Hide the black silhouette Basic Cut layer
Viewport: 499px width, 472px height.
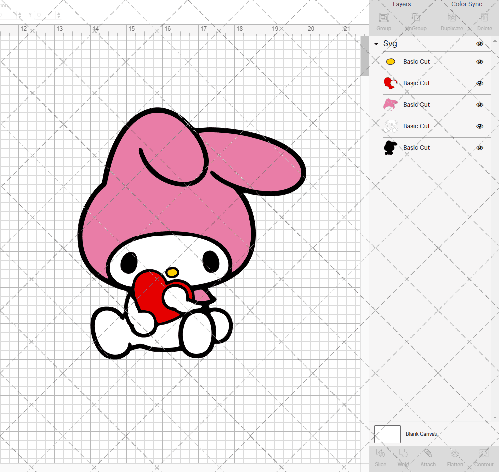pyautogui.click(x=479, y=148)
